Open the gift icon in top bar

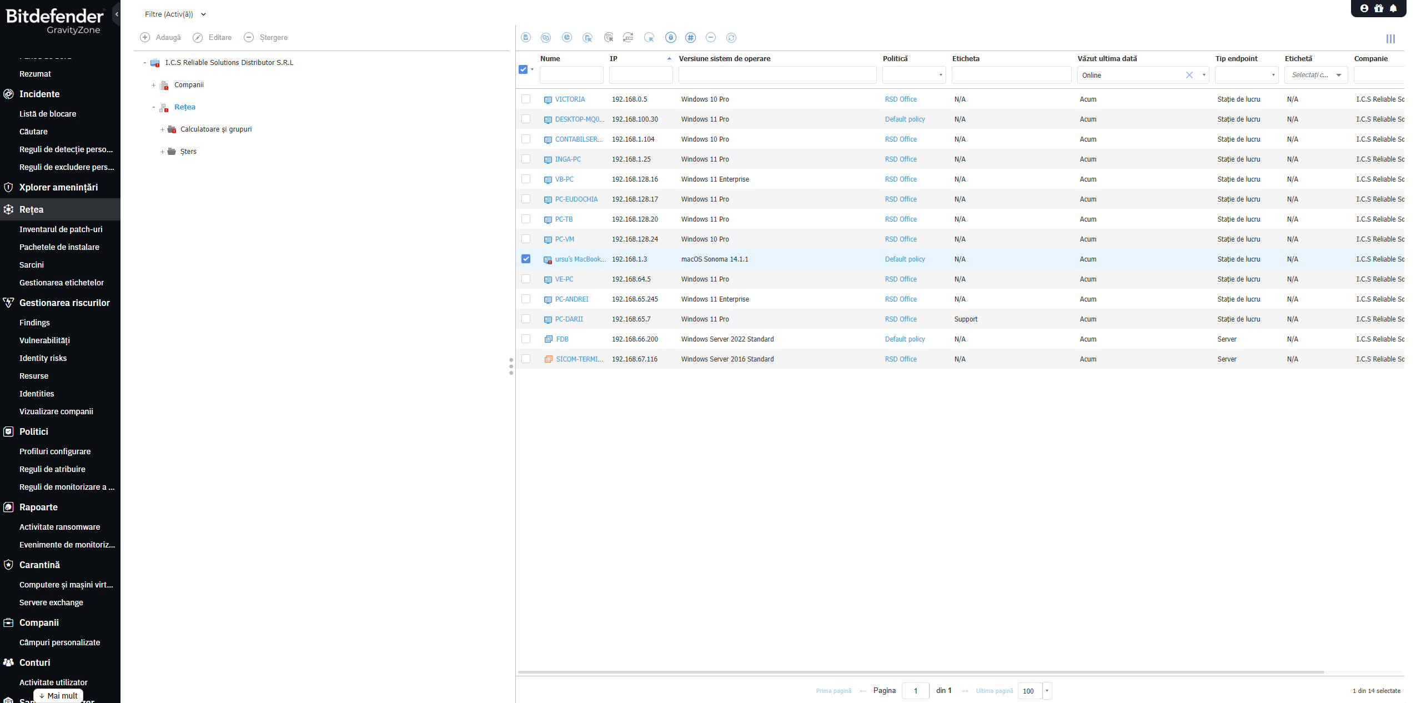click(1379, 8)
